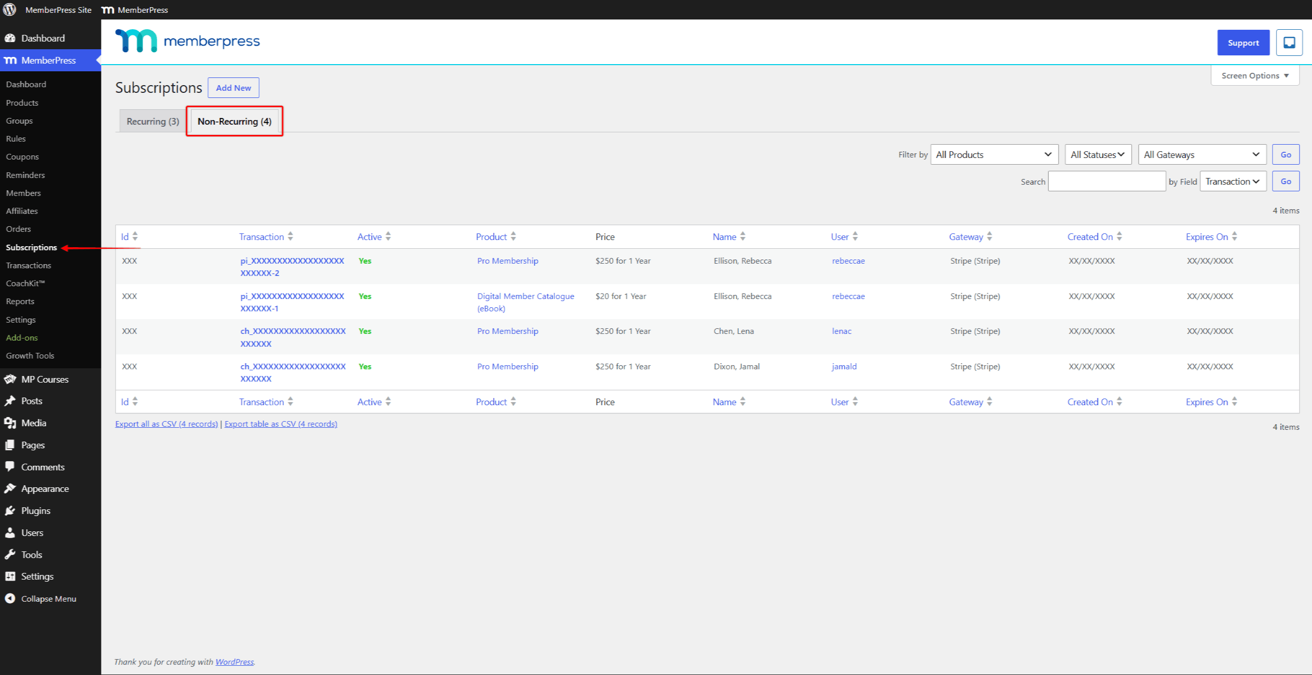Click the Dixon, Jamal name cell
The width and height of the screenshot is (1312, 675).
(737, 366)
